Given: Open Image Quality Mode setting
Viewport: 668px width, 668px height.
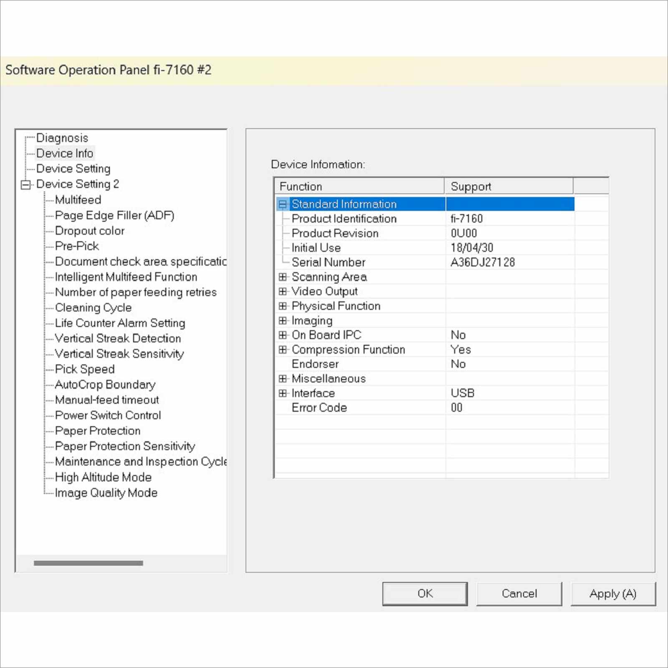Looking at the screenshot, I should click(106, 493).
